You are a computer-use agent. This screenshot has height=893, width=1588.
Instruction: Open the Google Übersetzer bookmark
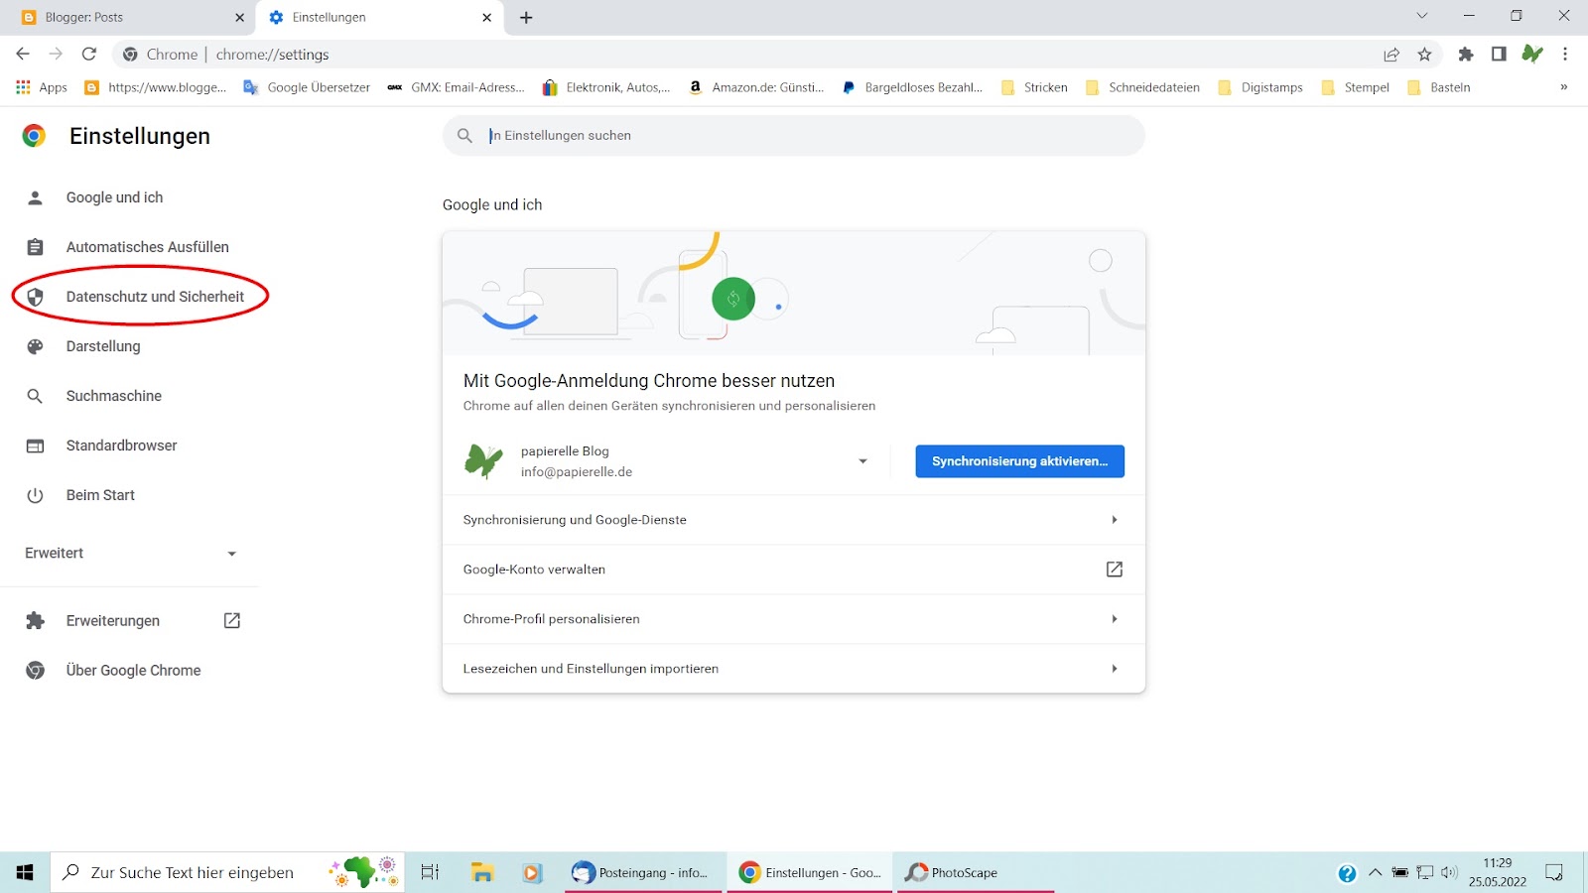(x=306, y=87)
